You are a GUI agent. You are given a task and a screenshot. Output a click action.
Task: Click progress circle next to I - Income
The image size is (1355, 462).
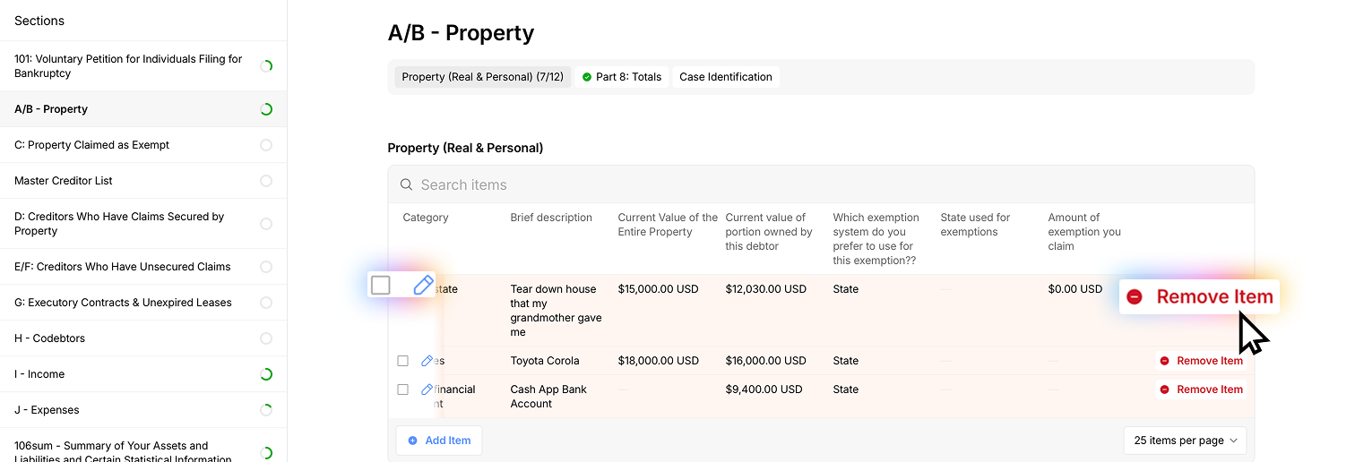point(266,374)
